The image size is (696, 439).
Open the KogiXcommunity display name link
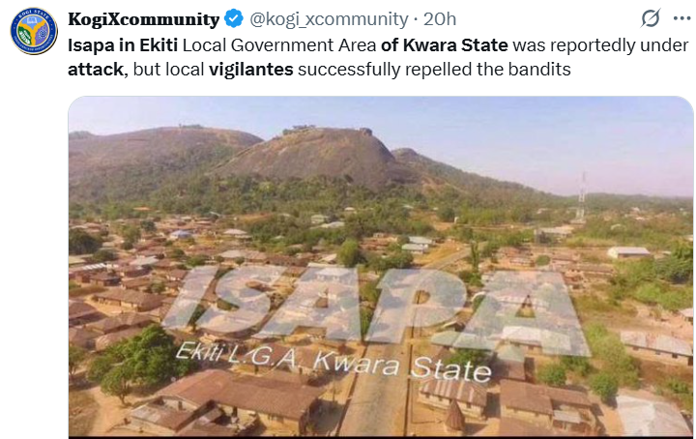click(x=143, y=19)
